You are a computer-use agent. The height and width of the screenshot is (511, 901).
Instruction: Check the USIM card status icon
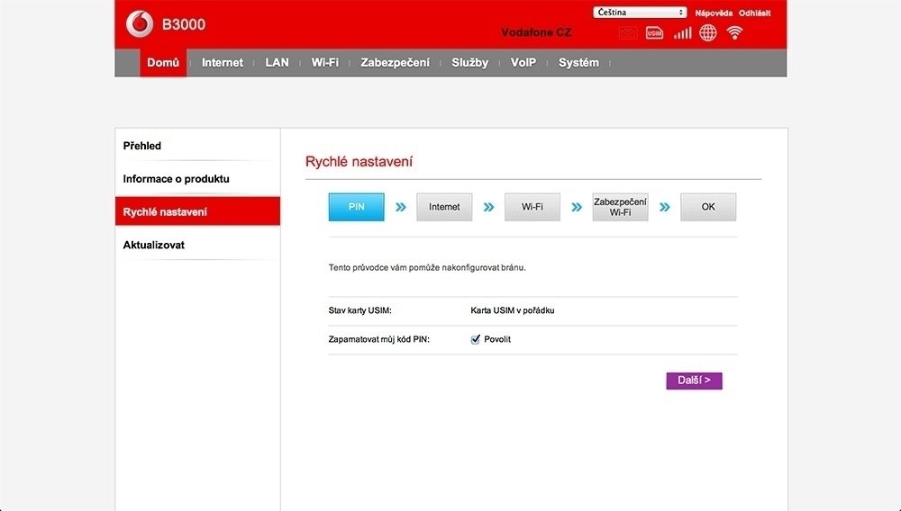pyautogui.click(x=654, y=33)
